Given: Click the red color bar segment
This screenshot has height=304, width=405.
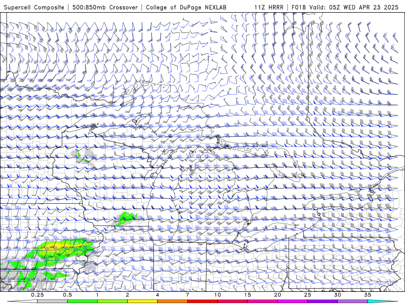Looking at the screenshot, I should pos(202,301).
